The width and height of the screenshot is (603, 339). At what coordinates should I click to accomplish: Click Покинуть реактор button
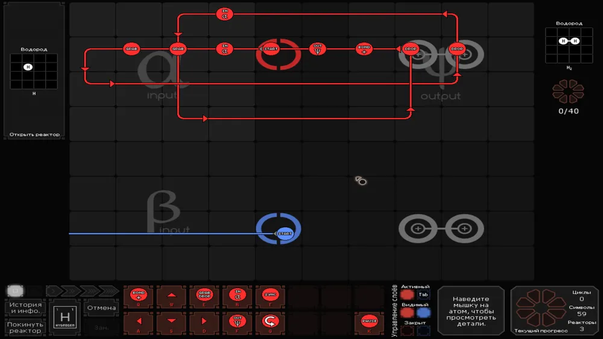click(x=25, y=328)
